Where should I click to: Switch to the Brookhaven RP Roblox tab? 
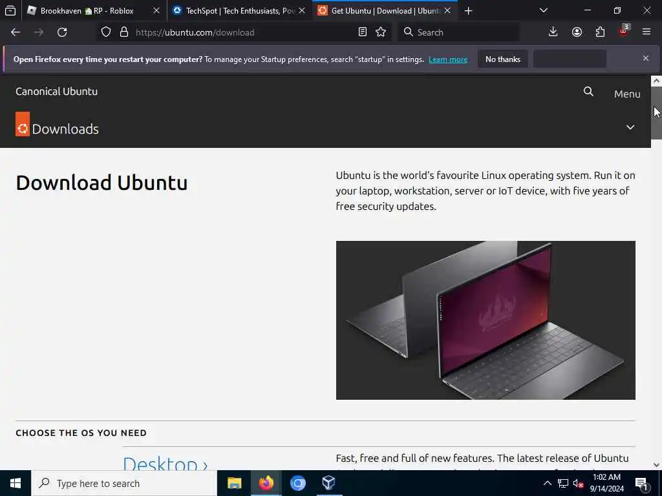point(87,11)
